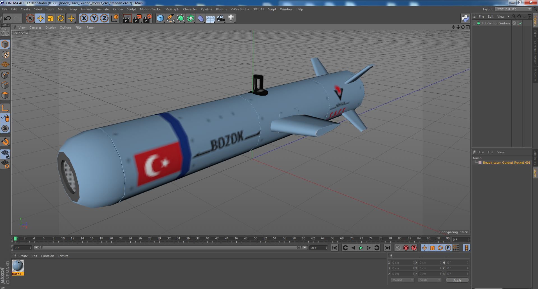Play the animation forwards
Image resolution: width=538 pixels, height=289 pixels.
click(x=361, y=248)
